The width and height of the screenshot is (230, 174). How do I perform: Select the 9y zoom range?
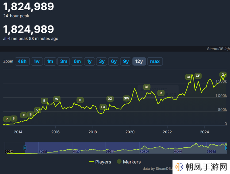[x=126, y=61]
